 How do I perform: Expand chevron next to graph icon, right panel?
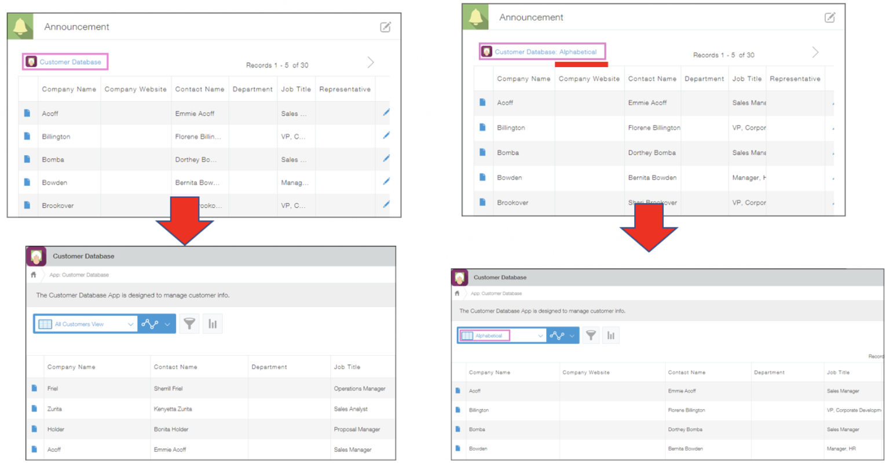tap(572, 336)
